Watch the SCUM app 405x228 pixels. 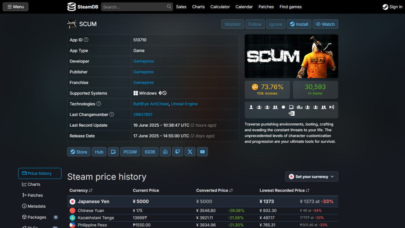tap(325, 24)
